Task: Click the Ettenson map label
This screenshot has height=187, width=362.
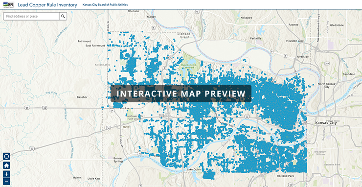Action: 134,11
